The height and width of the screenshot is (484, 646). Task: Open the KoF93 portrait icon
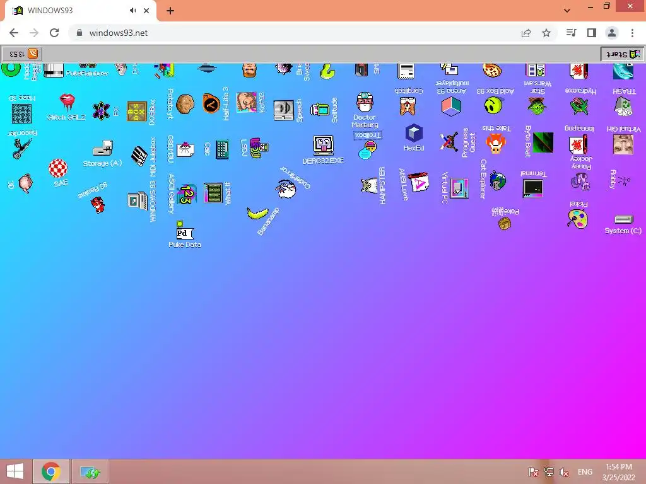247,102
